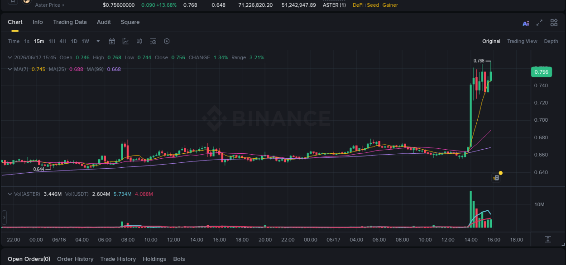
Task: Select the Holdings tab
Action: tap(154, 259)
